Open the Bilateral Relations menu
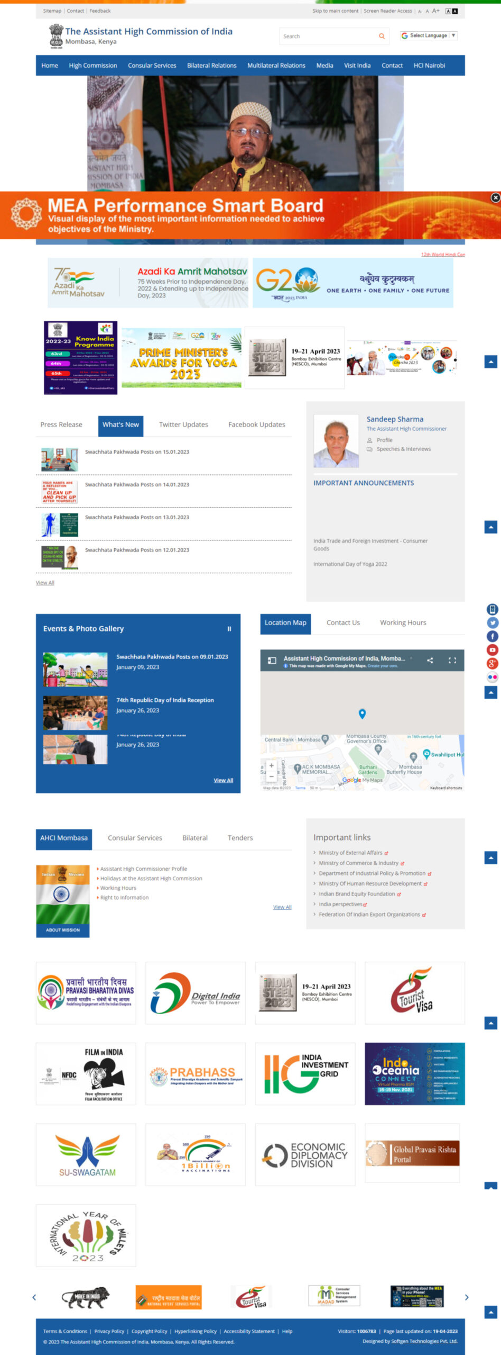Viewport: 501px width, 1355px height. pos(212,66)
